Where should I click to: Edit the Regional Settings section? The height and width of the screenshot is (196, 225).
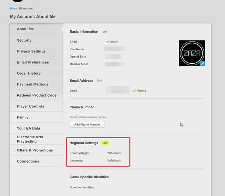pyautogui.click(x=105, y=143)
